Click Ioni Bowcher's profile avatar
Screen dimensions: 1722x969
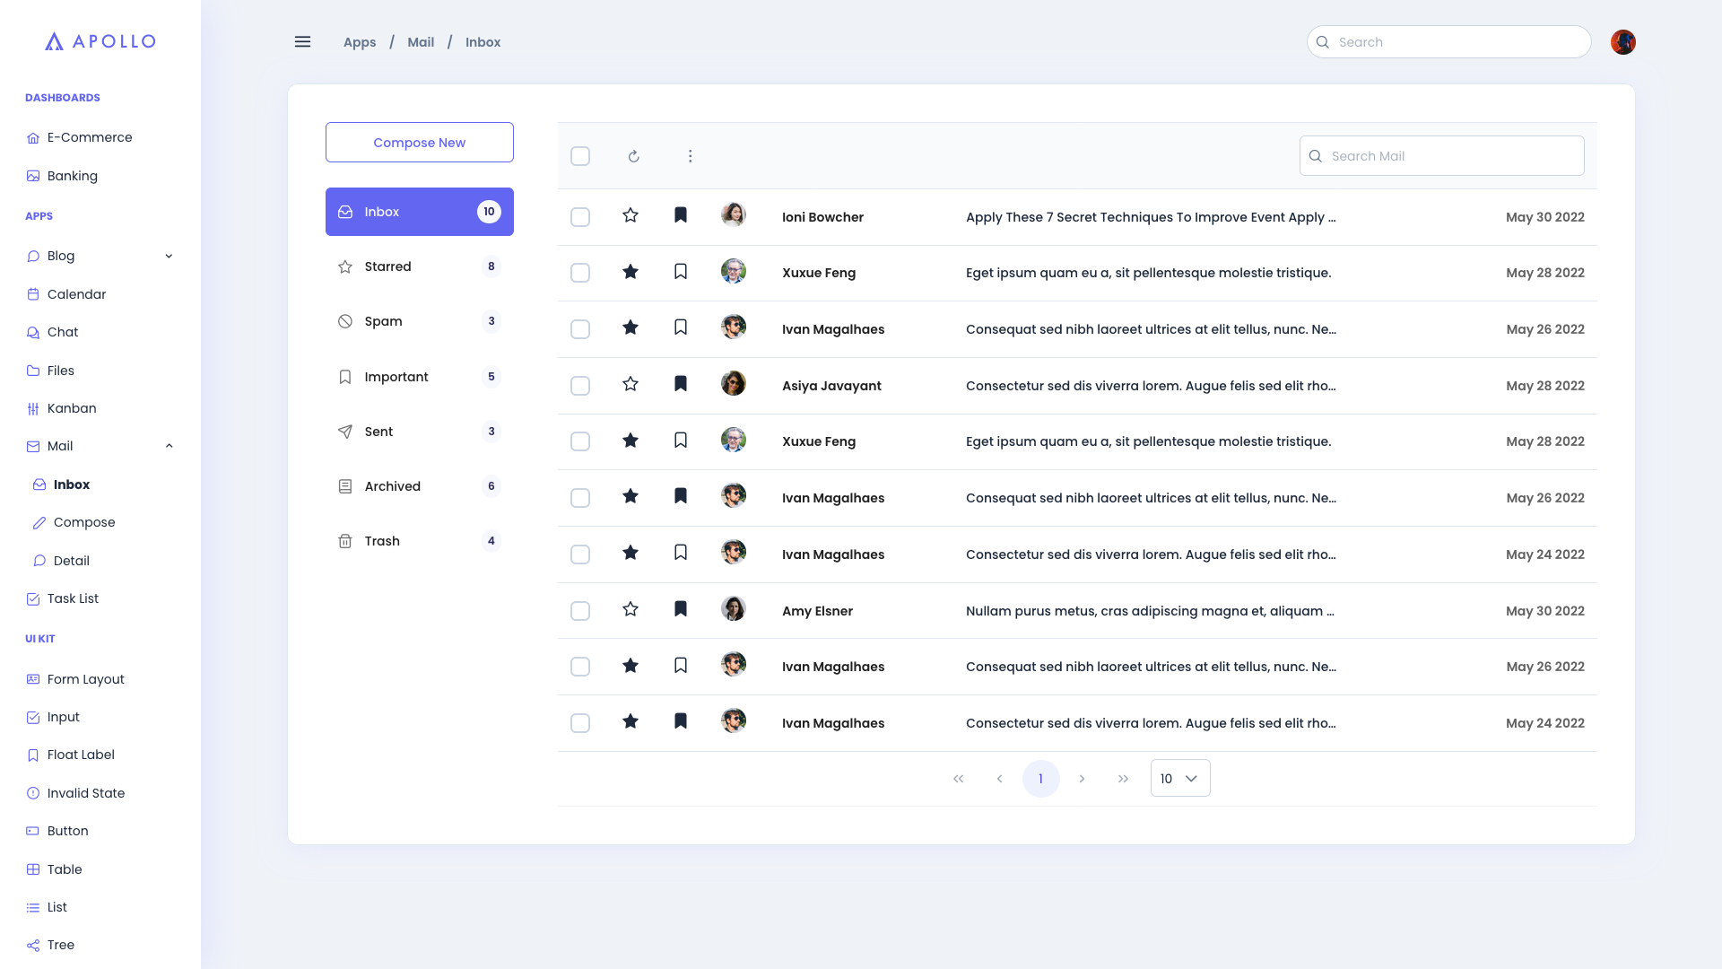(x=733, y=214)
